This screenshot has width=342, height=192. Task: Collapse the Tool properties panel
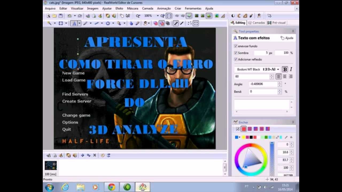(293, 31)
